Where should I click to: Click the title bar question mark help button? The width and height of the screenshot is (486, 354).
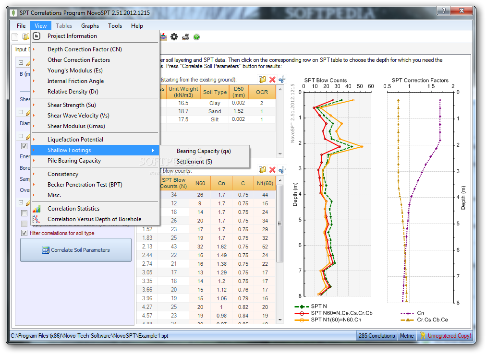pyautogui.click(x=444, y=11)
